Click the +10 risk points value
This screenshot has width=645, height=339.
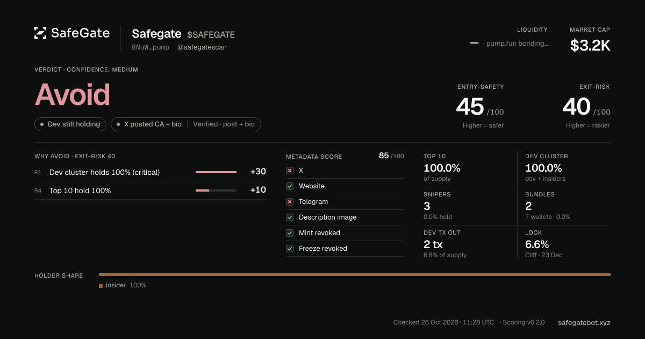(258, 190)
